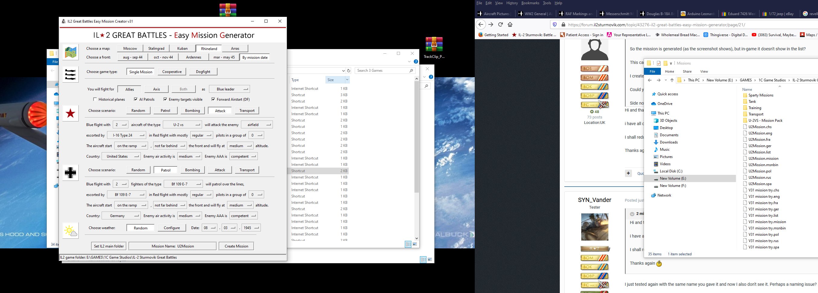
Task: Open the Bf 109 E-7 fighter type dropdown
Action: (183, 184)
